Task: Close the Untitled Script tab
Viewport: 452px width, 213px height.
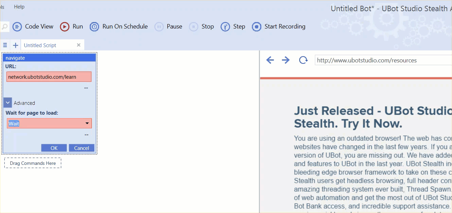Action: click(79, 45)
